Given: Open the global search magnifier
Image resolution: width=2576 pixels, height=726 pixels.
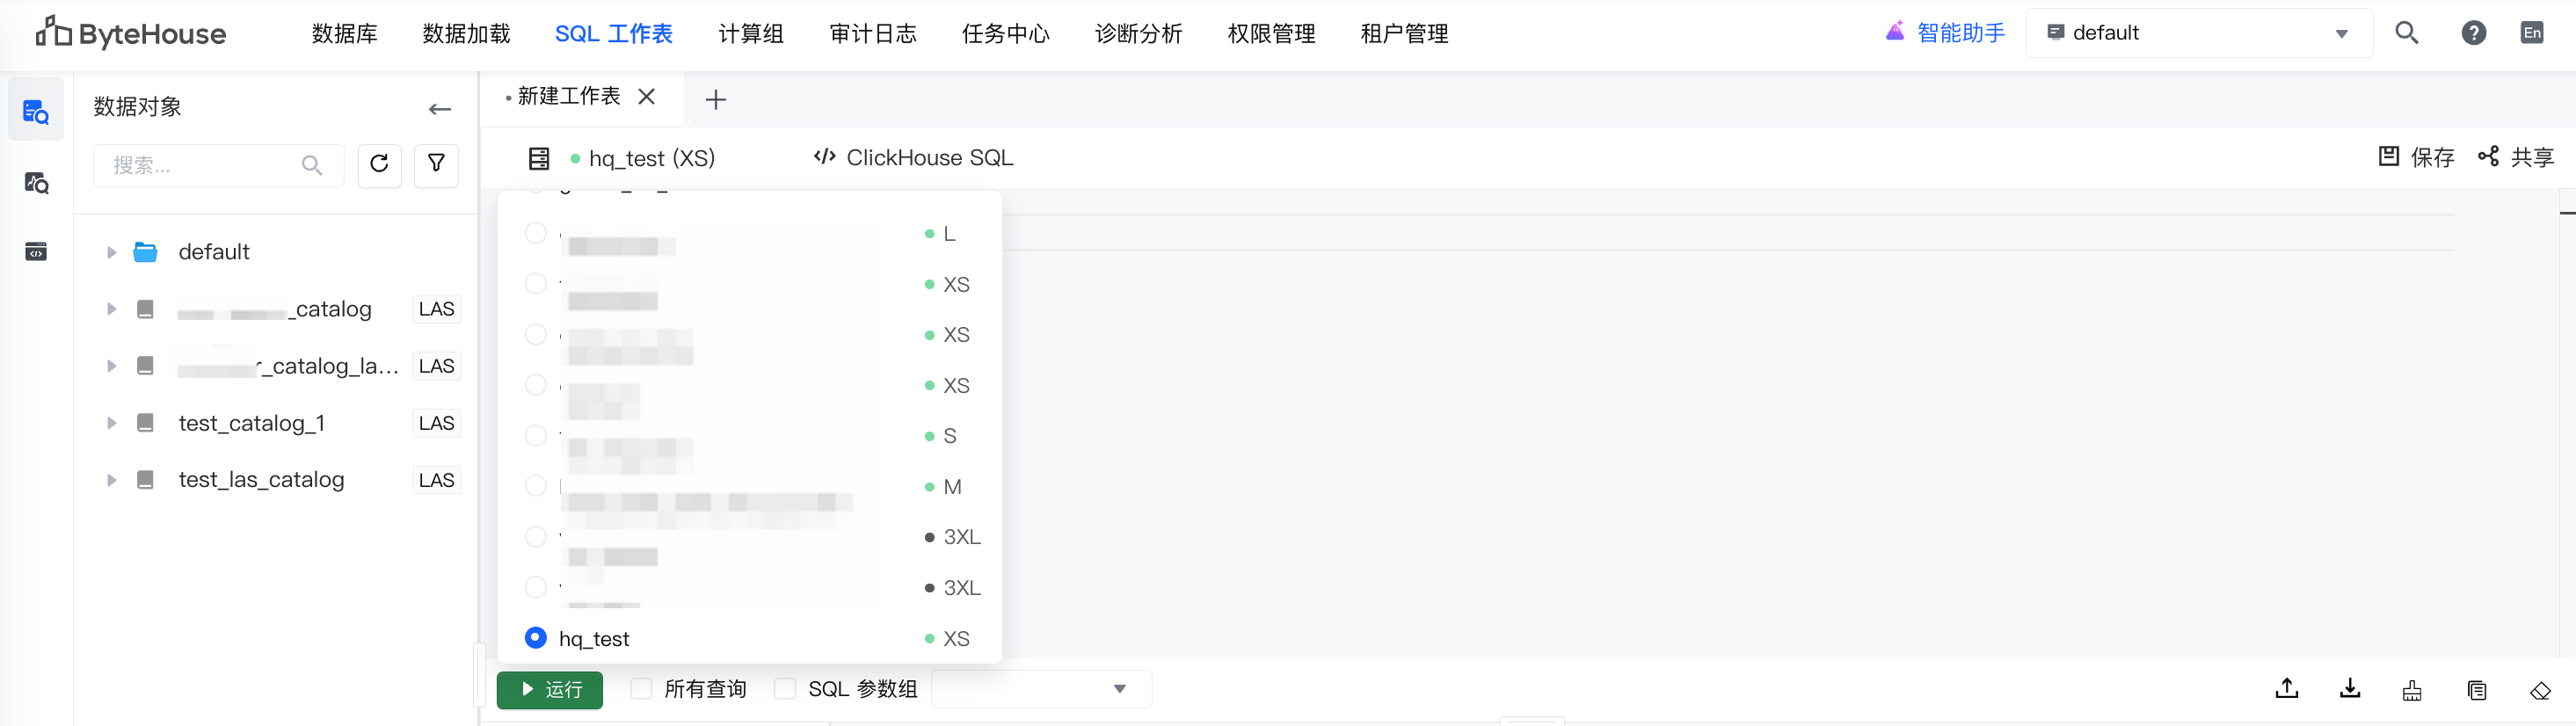Looking at the screenshot, I should click(2407, 33).
